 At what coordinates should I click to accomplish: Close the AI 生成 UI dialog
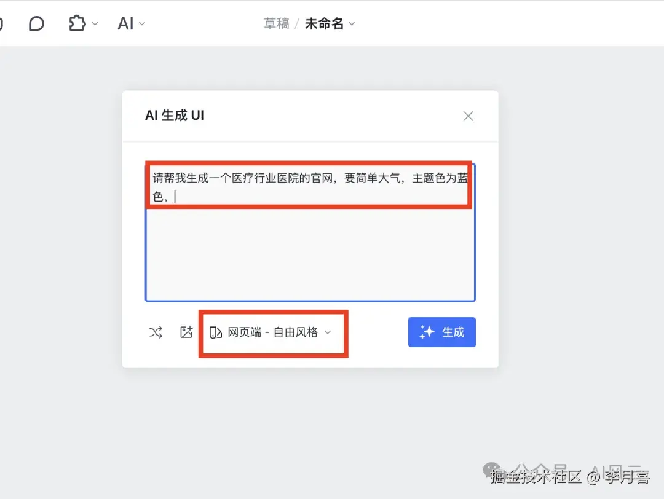468,116
